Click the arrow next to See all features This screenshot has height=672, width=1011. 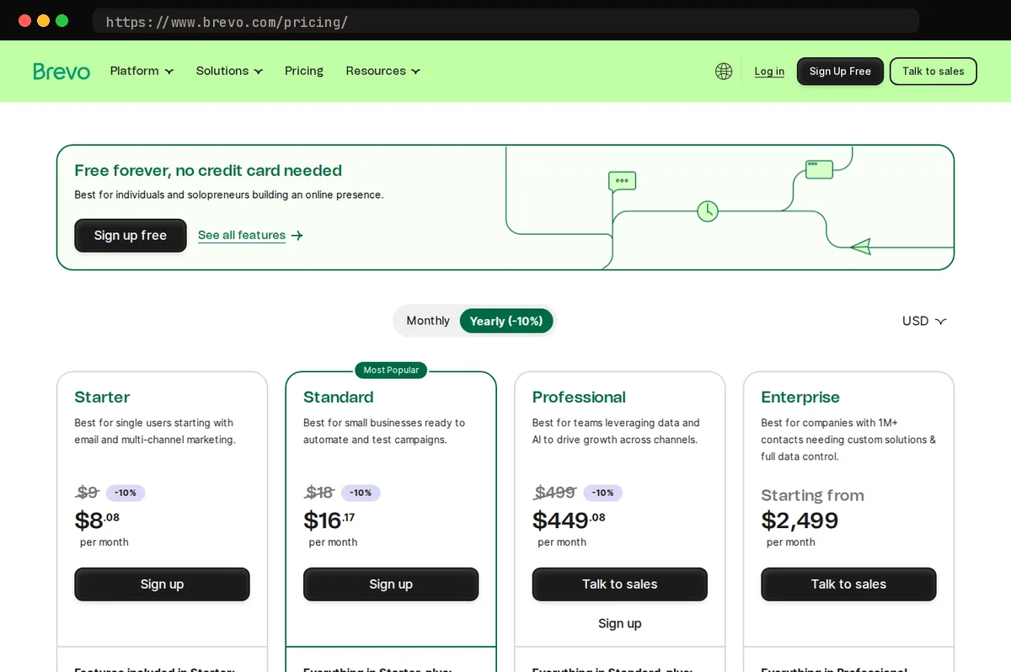tap(297, 236)
